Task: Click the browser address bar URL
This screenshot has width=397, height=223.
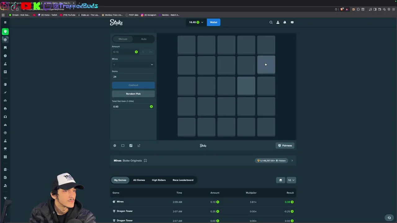Action: pyautogui.click(x=45, y=9)
